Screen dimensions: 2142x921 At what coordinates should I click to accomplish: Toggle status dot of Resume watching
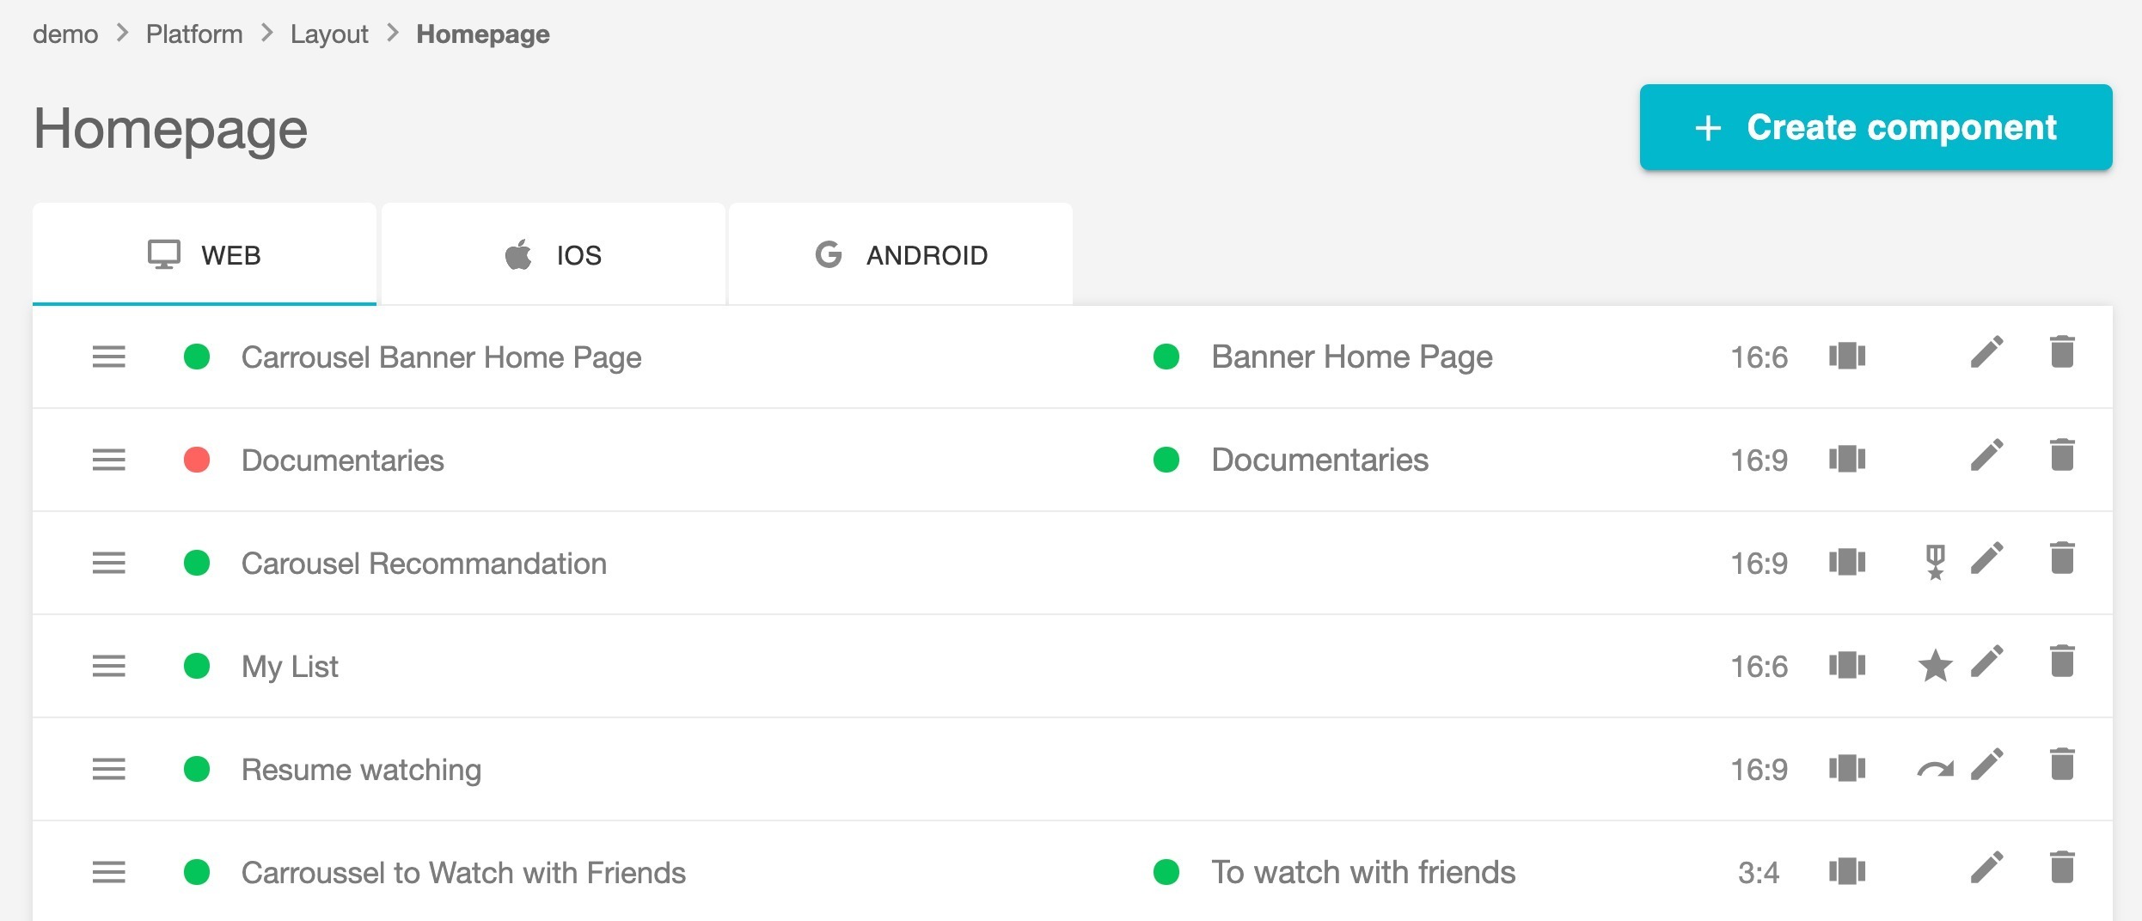[197, 769]
